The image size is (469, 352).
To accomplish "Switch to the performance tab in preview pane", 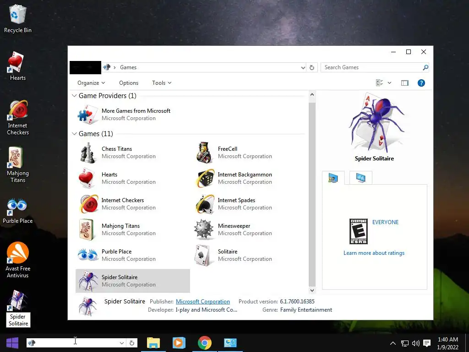I will pos(361,177).
